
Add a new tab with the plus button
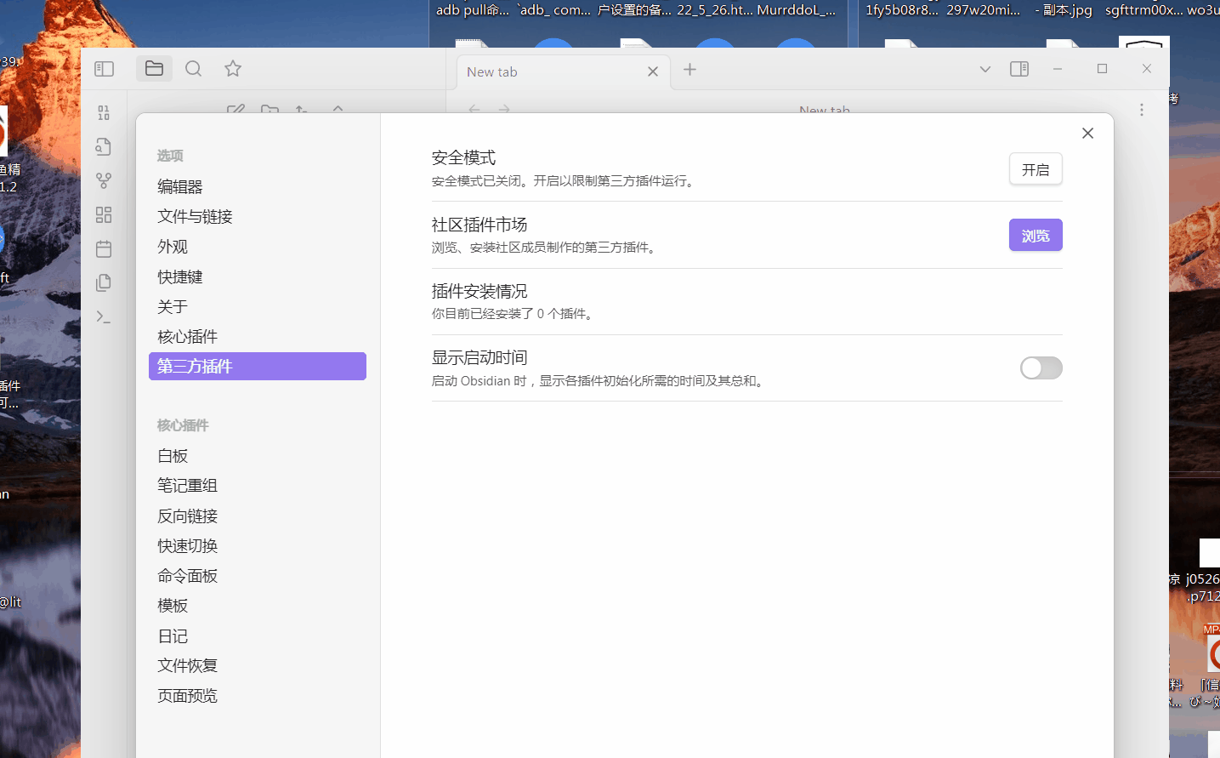coord(689,70)
